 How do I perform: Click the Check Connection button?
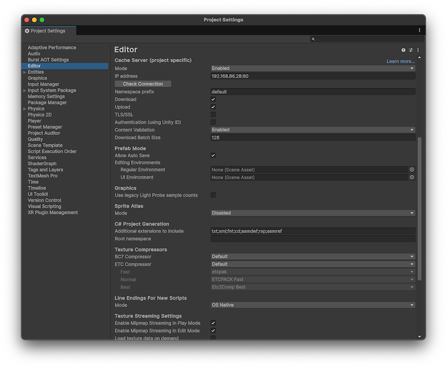coord(143,84)
